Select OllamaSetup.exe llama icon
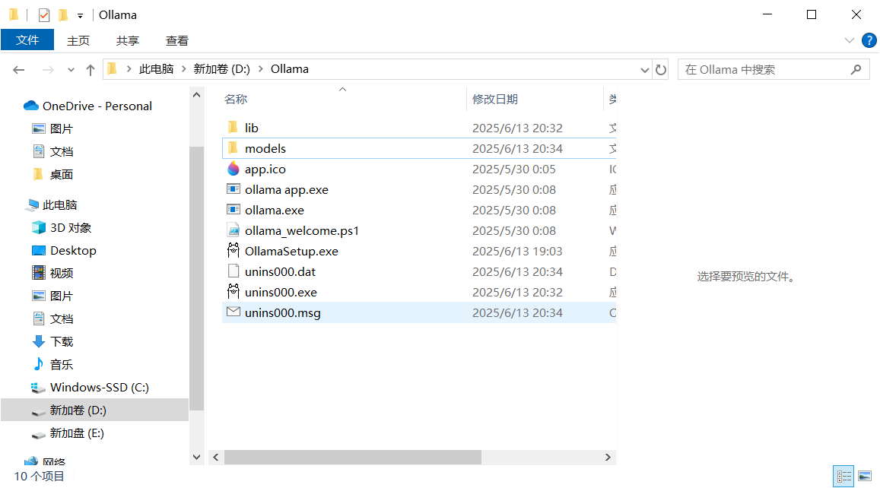 coord(234,251)
